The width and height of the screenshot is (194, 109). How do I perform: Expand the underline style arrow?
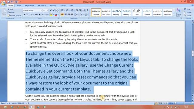[x=34, y=15]
